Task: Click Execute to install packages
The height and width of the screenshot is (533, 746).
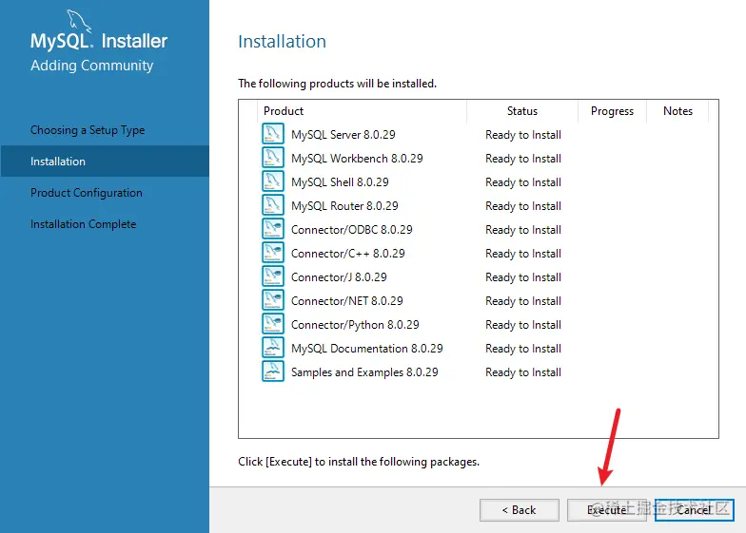Action: (x=607, y=509)
